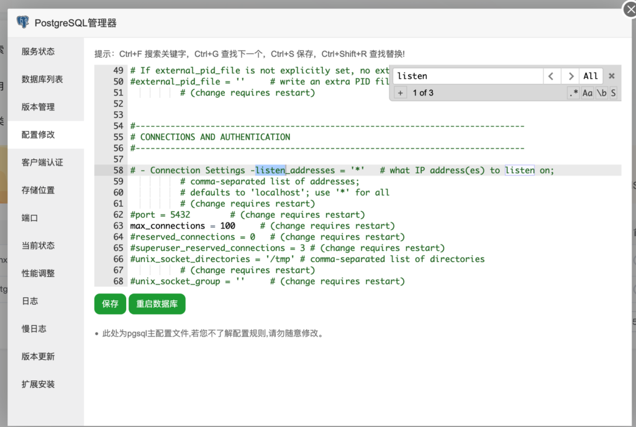The width and height of the screenshot is (636, 427).
Task: Click line number 62 in gutter
Action: pos(118,215)
